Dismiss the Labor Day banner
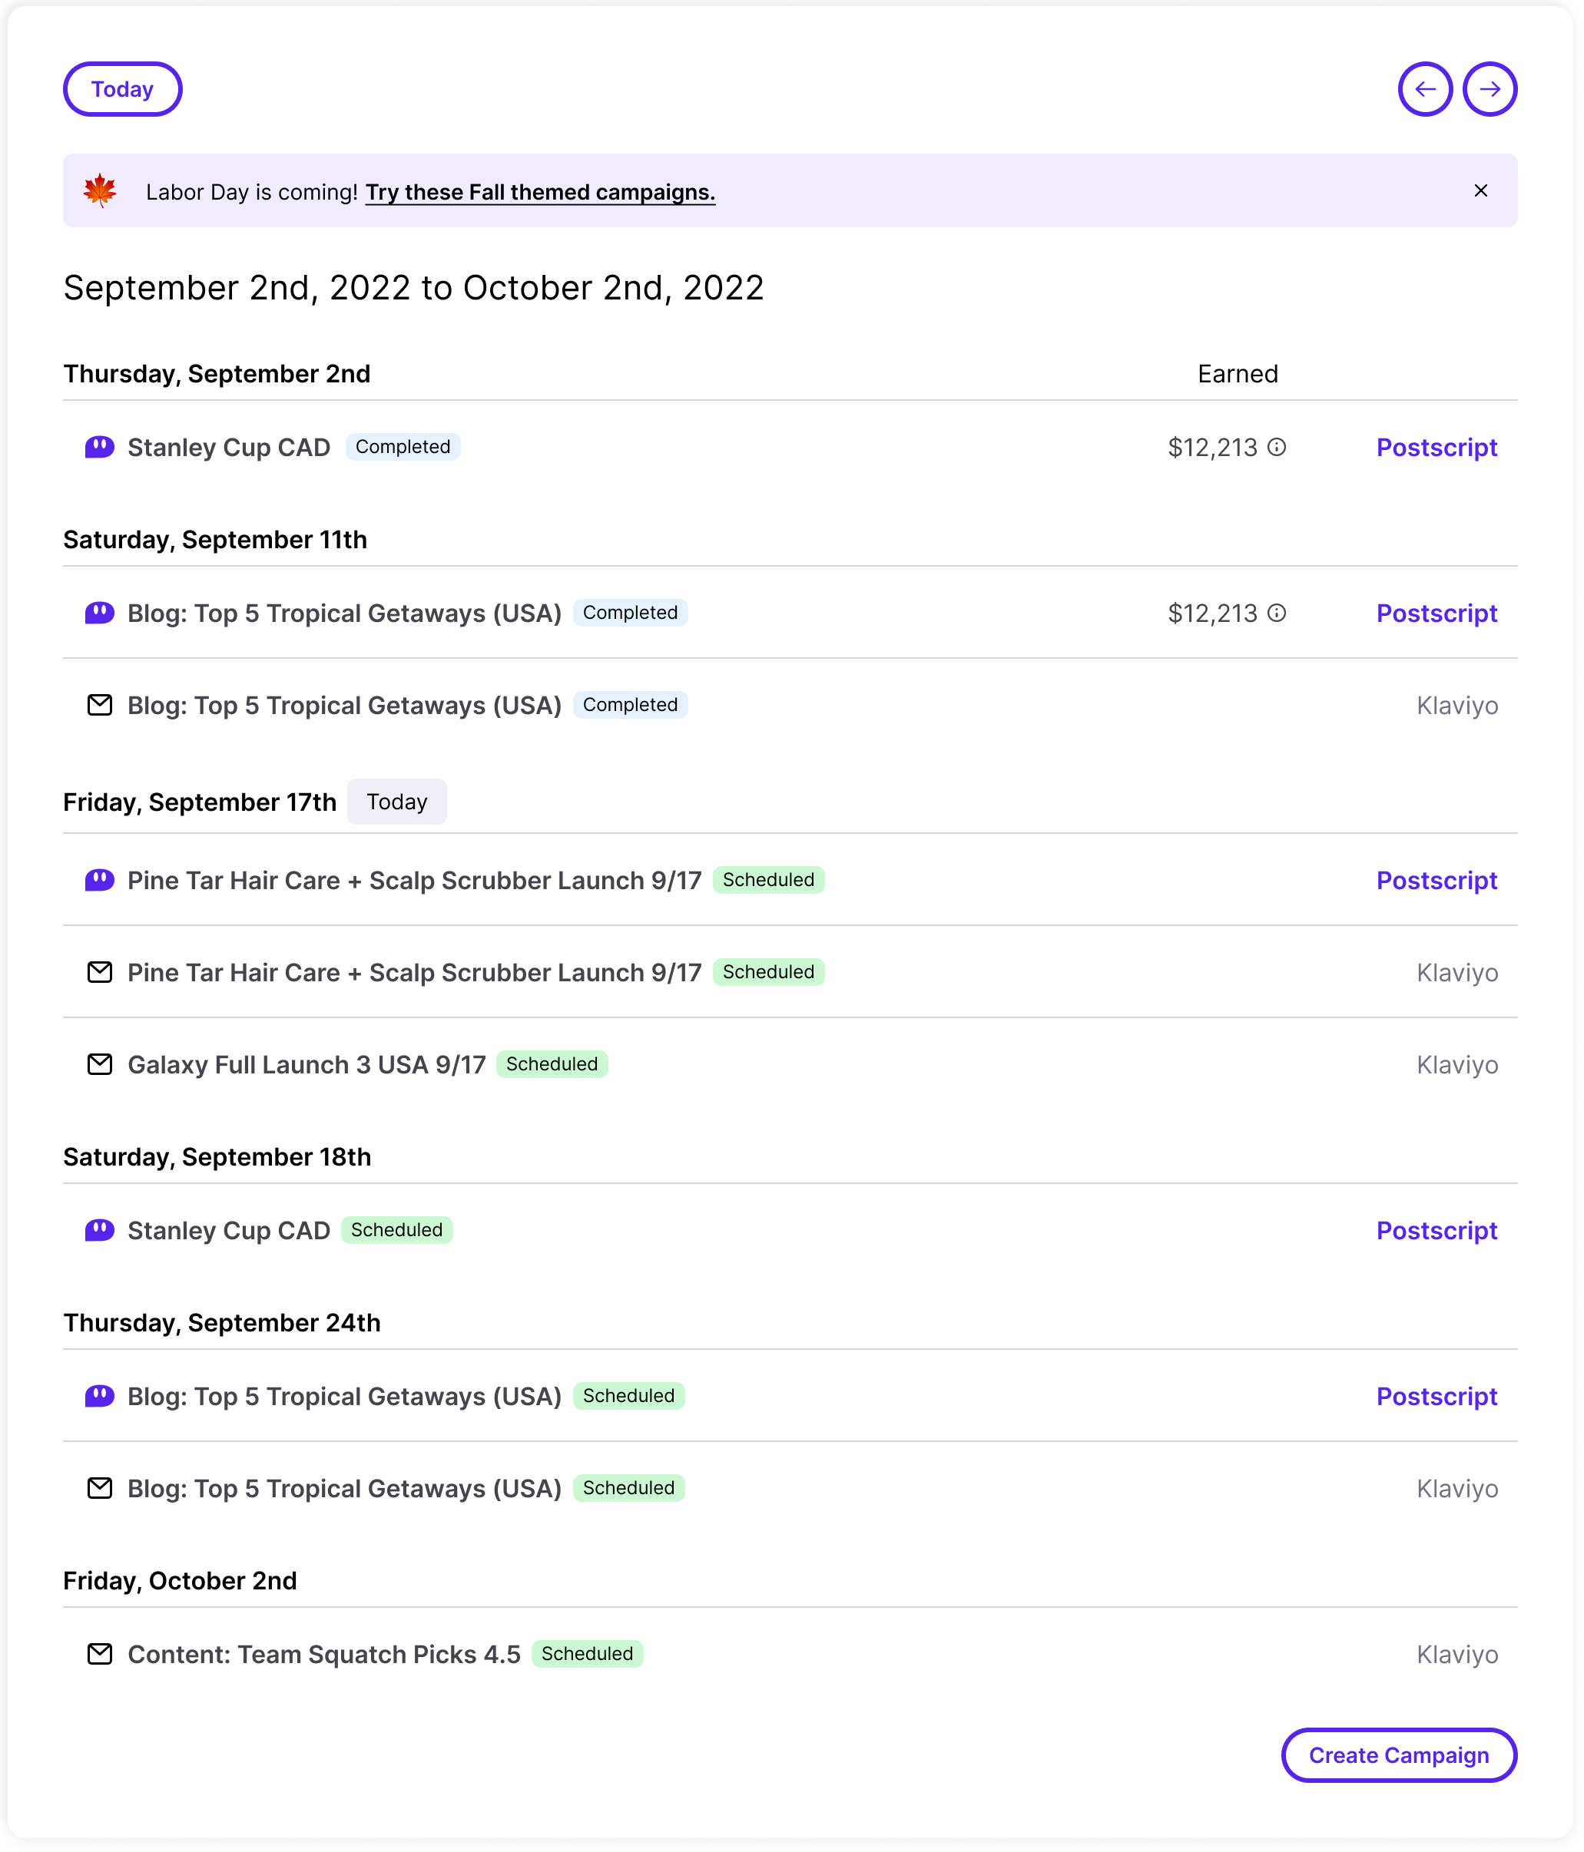The width and height of the screenshot is (1584, 1852). click(x=1480, y=190)
